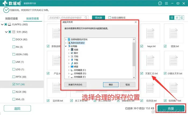Select the 文档 folder icon

coord(72,56)
